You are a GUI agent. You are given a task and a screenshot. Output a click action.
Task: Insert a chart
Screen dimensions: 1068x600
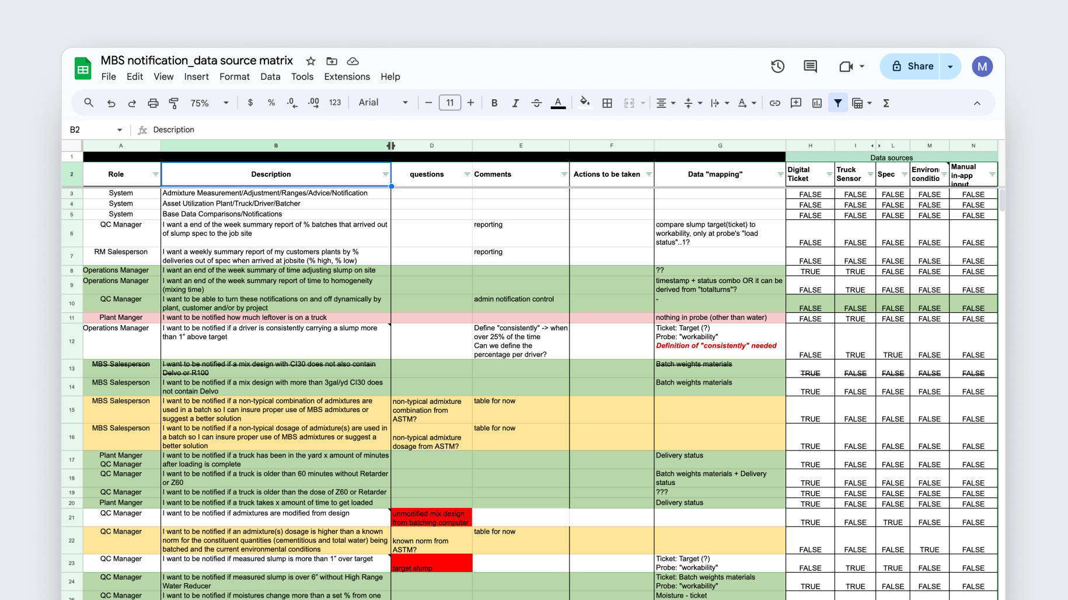click(816, 103)
